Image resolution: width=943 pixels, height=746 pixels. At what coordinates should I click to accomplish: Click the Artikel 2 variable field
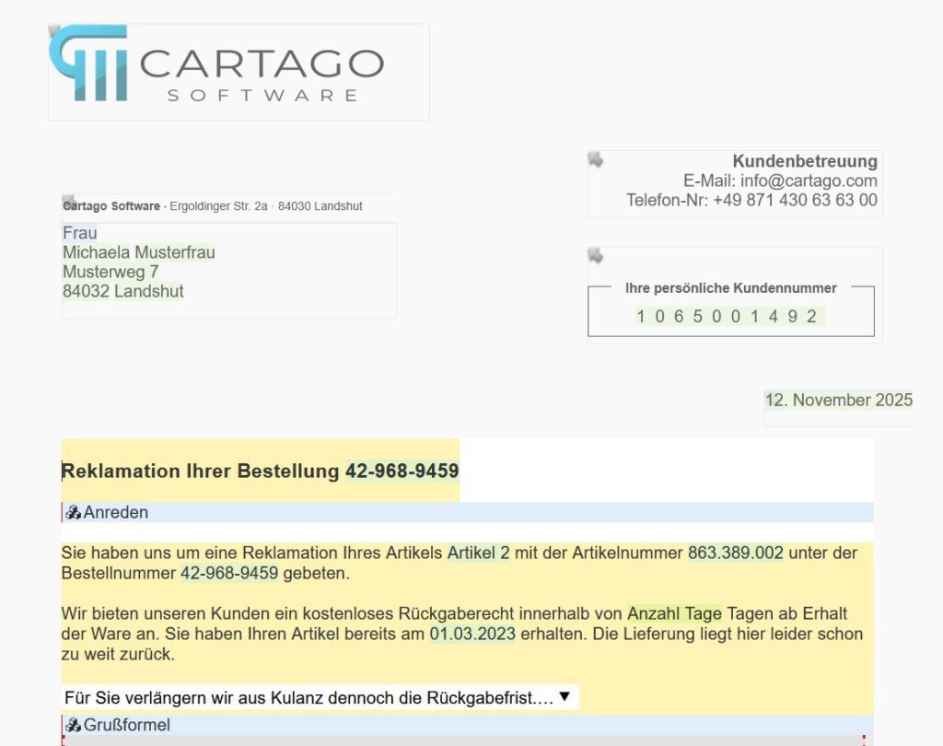[478, 553]
